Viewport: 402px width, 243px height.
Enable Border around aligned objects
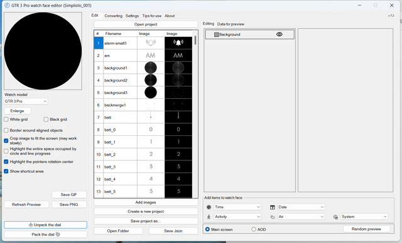6,130
